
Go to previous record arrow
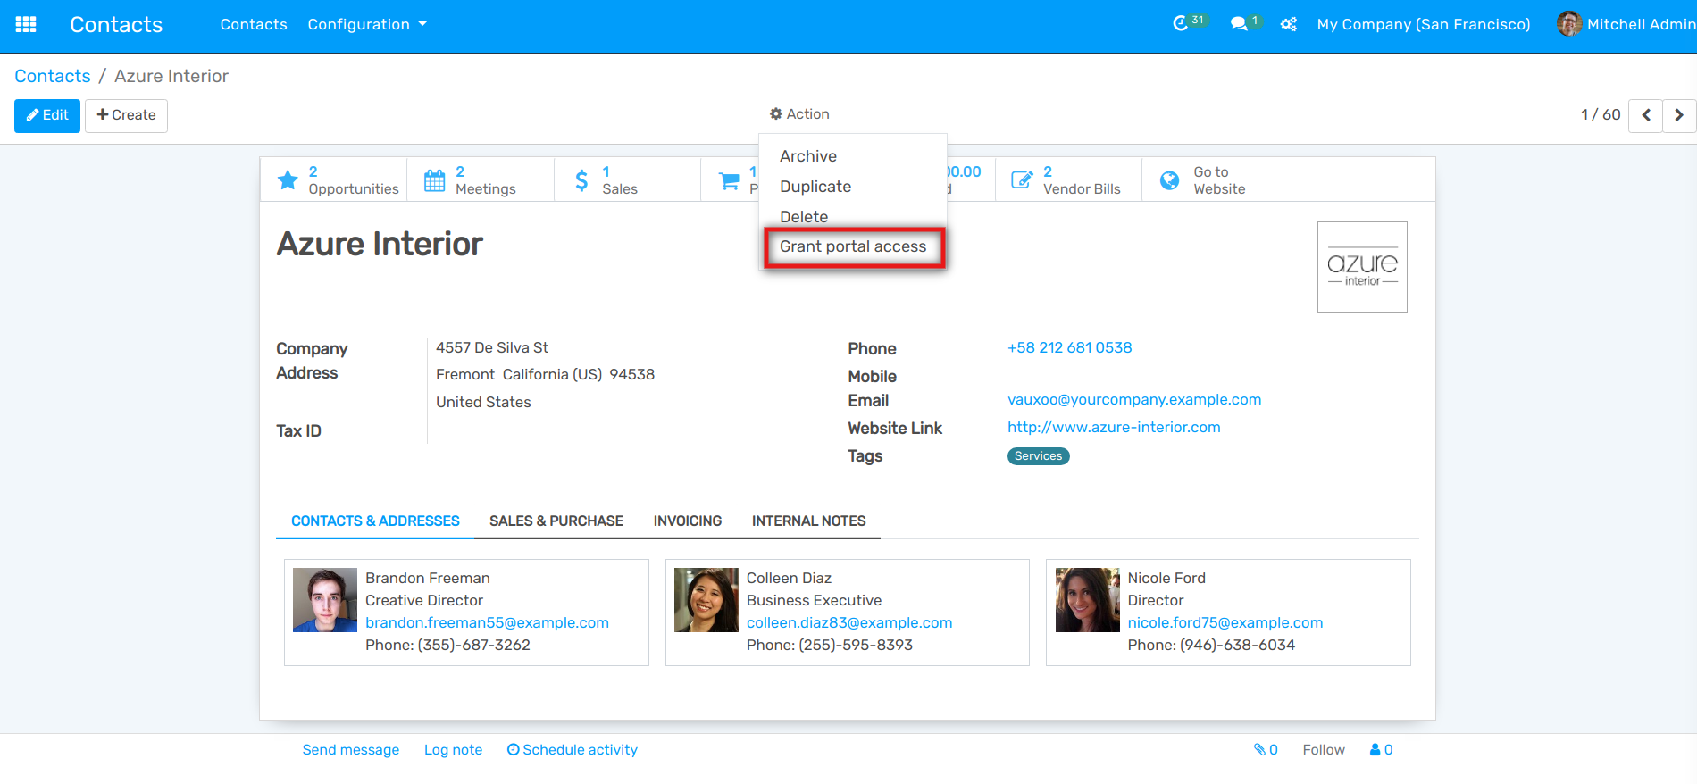pyautogui.click(x=1645, y=115)
